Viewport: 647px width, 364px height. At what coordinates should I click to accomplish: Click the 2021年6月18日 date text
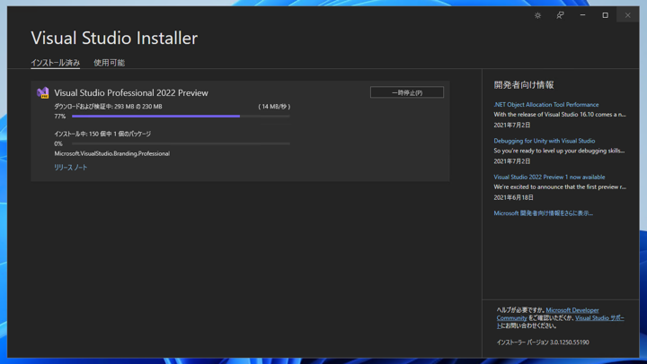click(513, 197)
